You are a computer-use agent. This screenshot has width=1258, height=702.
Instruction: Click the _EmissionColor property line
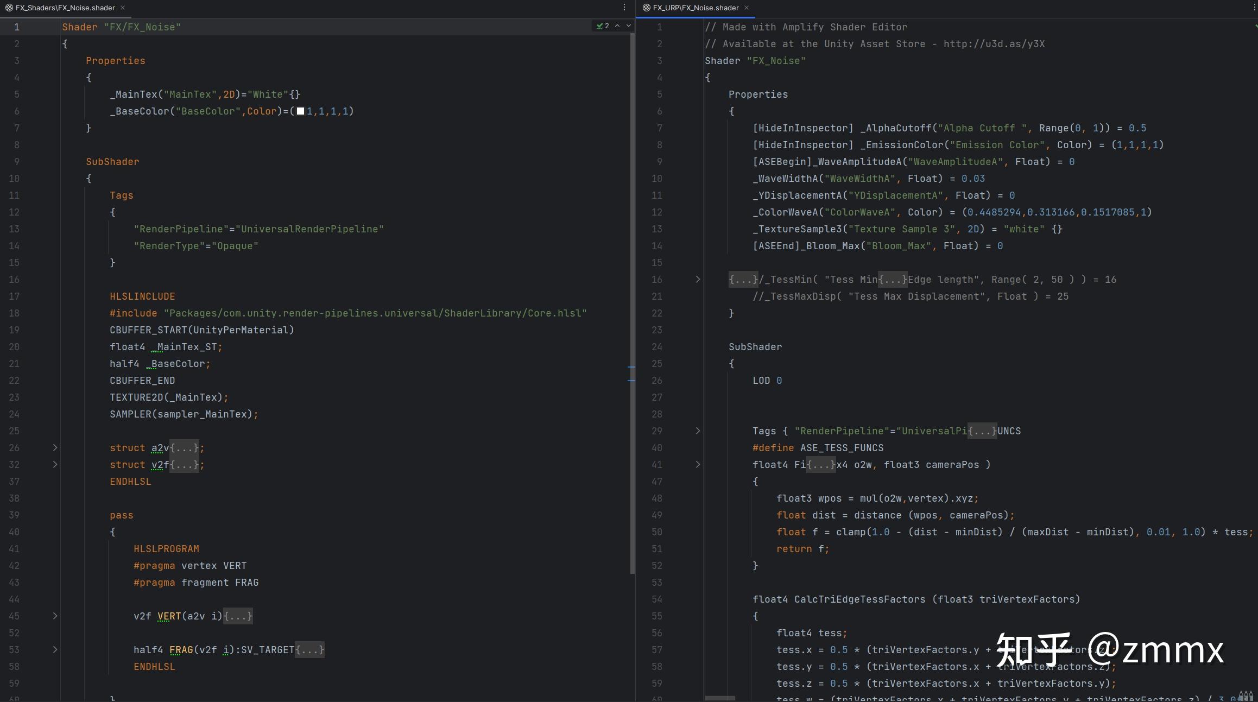pos(958,145)
